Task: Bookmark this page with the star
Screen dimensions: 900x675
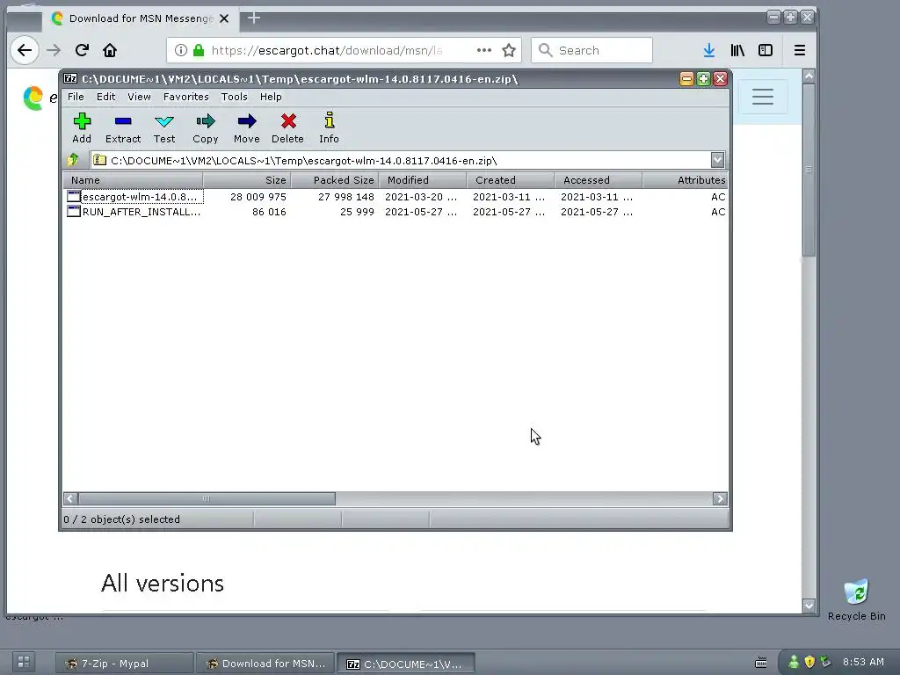Action: point(509,50)
